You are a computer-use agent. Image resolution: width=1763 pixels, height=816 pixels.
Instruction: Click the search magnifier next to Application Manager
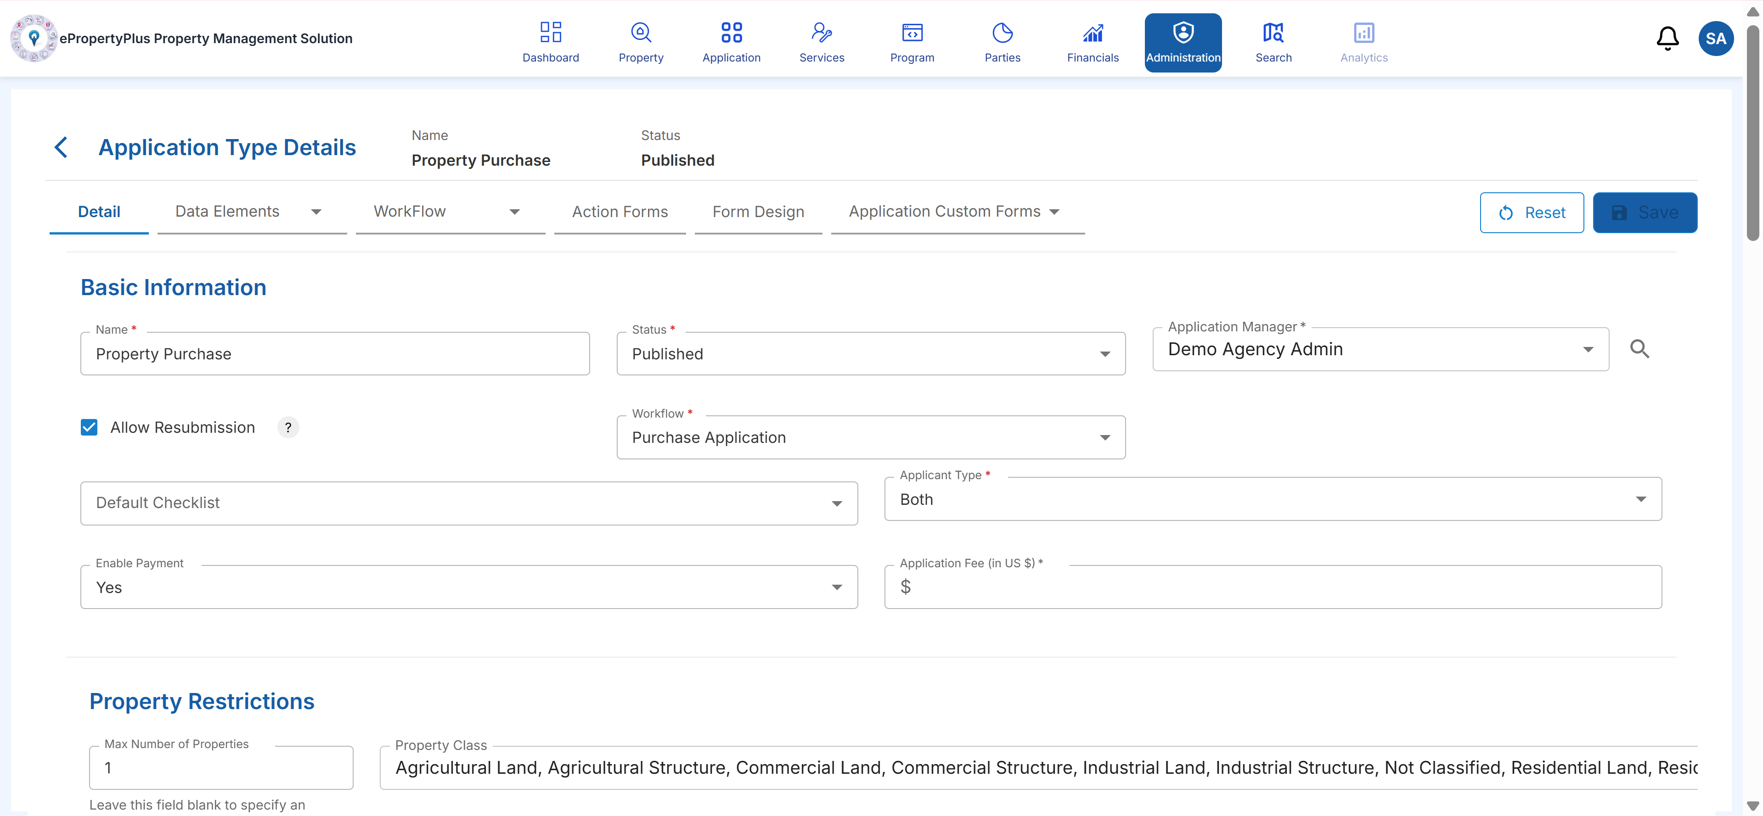click(x=1639, y=349)
